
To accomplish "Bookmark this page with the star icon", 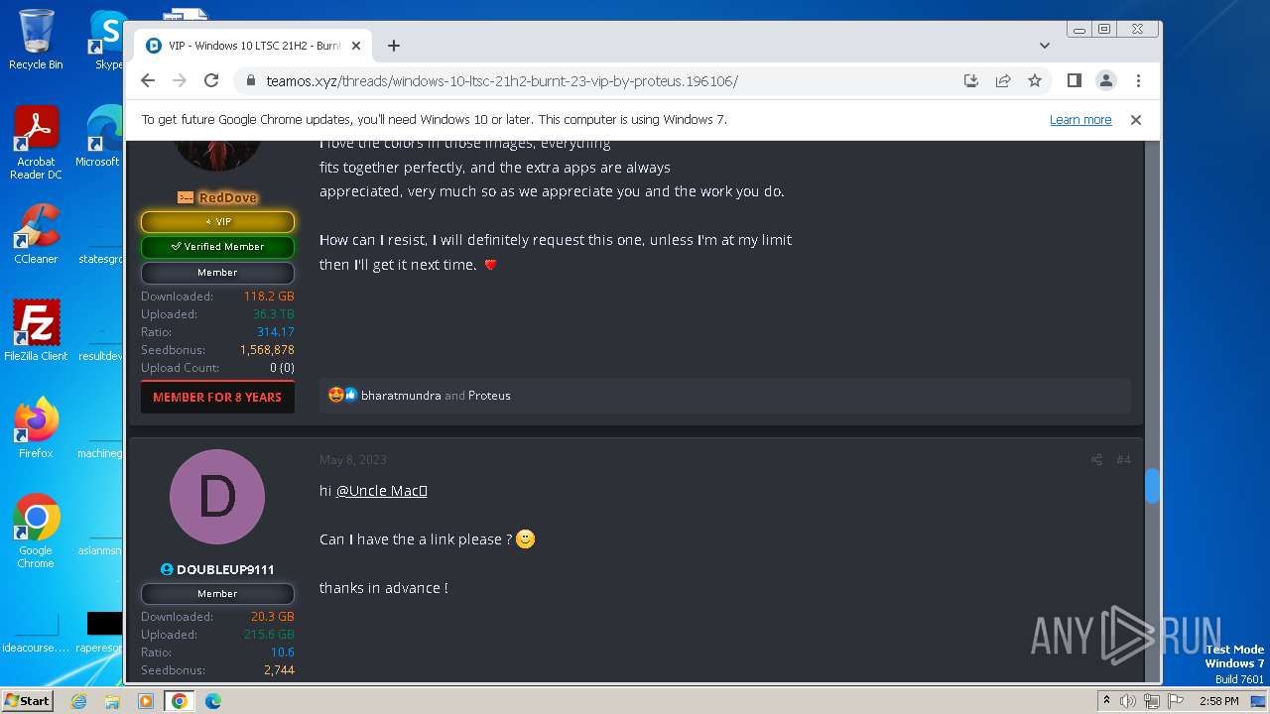I will pyautogui.click(x=1035, y=80).
